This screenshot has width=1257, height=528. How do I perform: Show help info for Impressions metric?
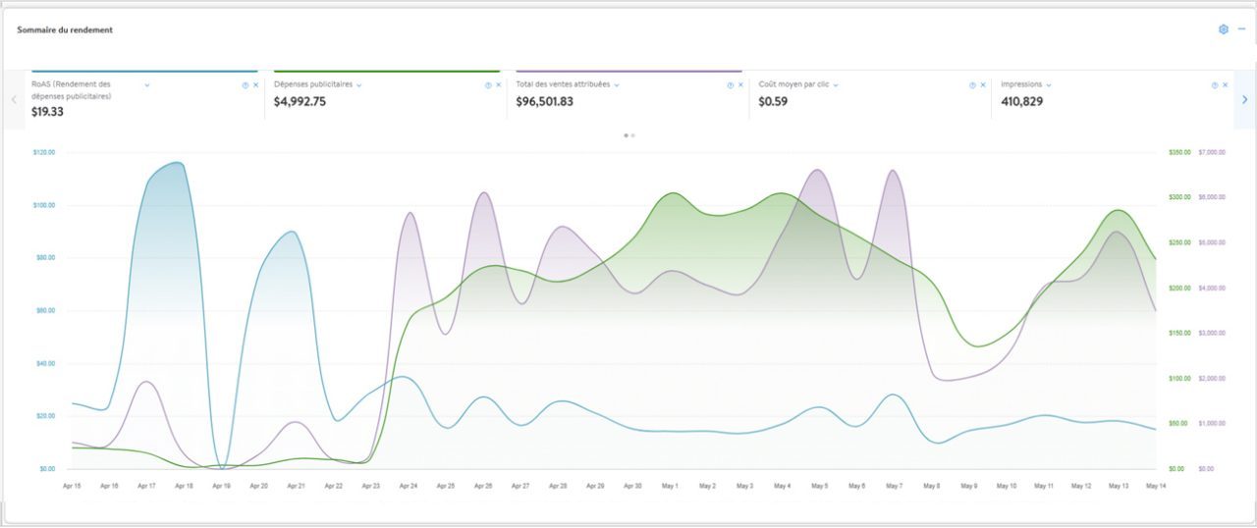1215,85
